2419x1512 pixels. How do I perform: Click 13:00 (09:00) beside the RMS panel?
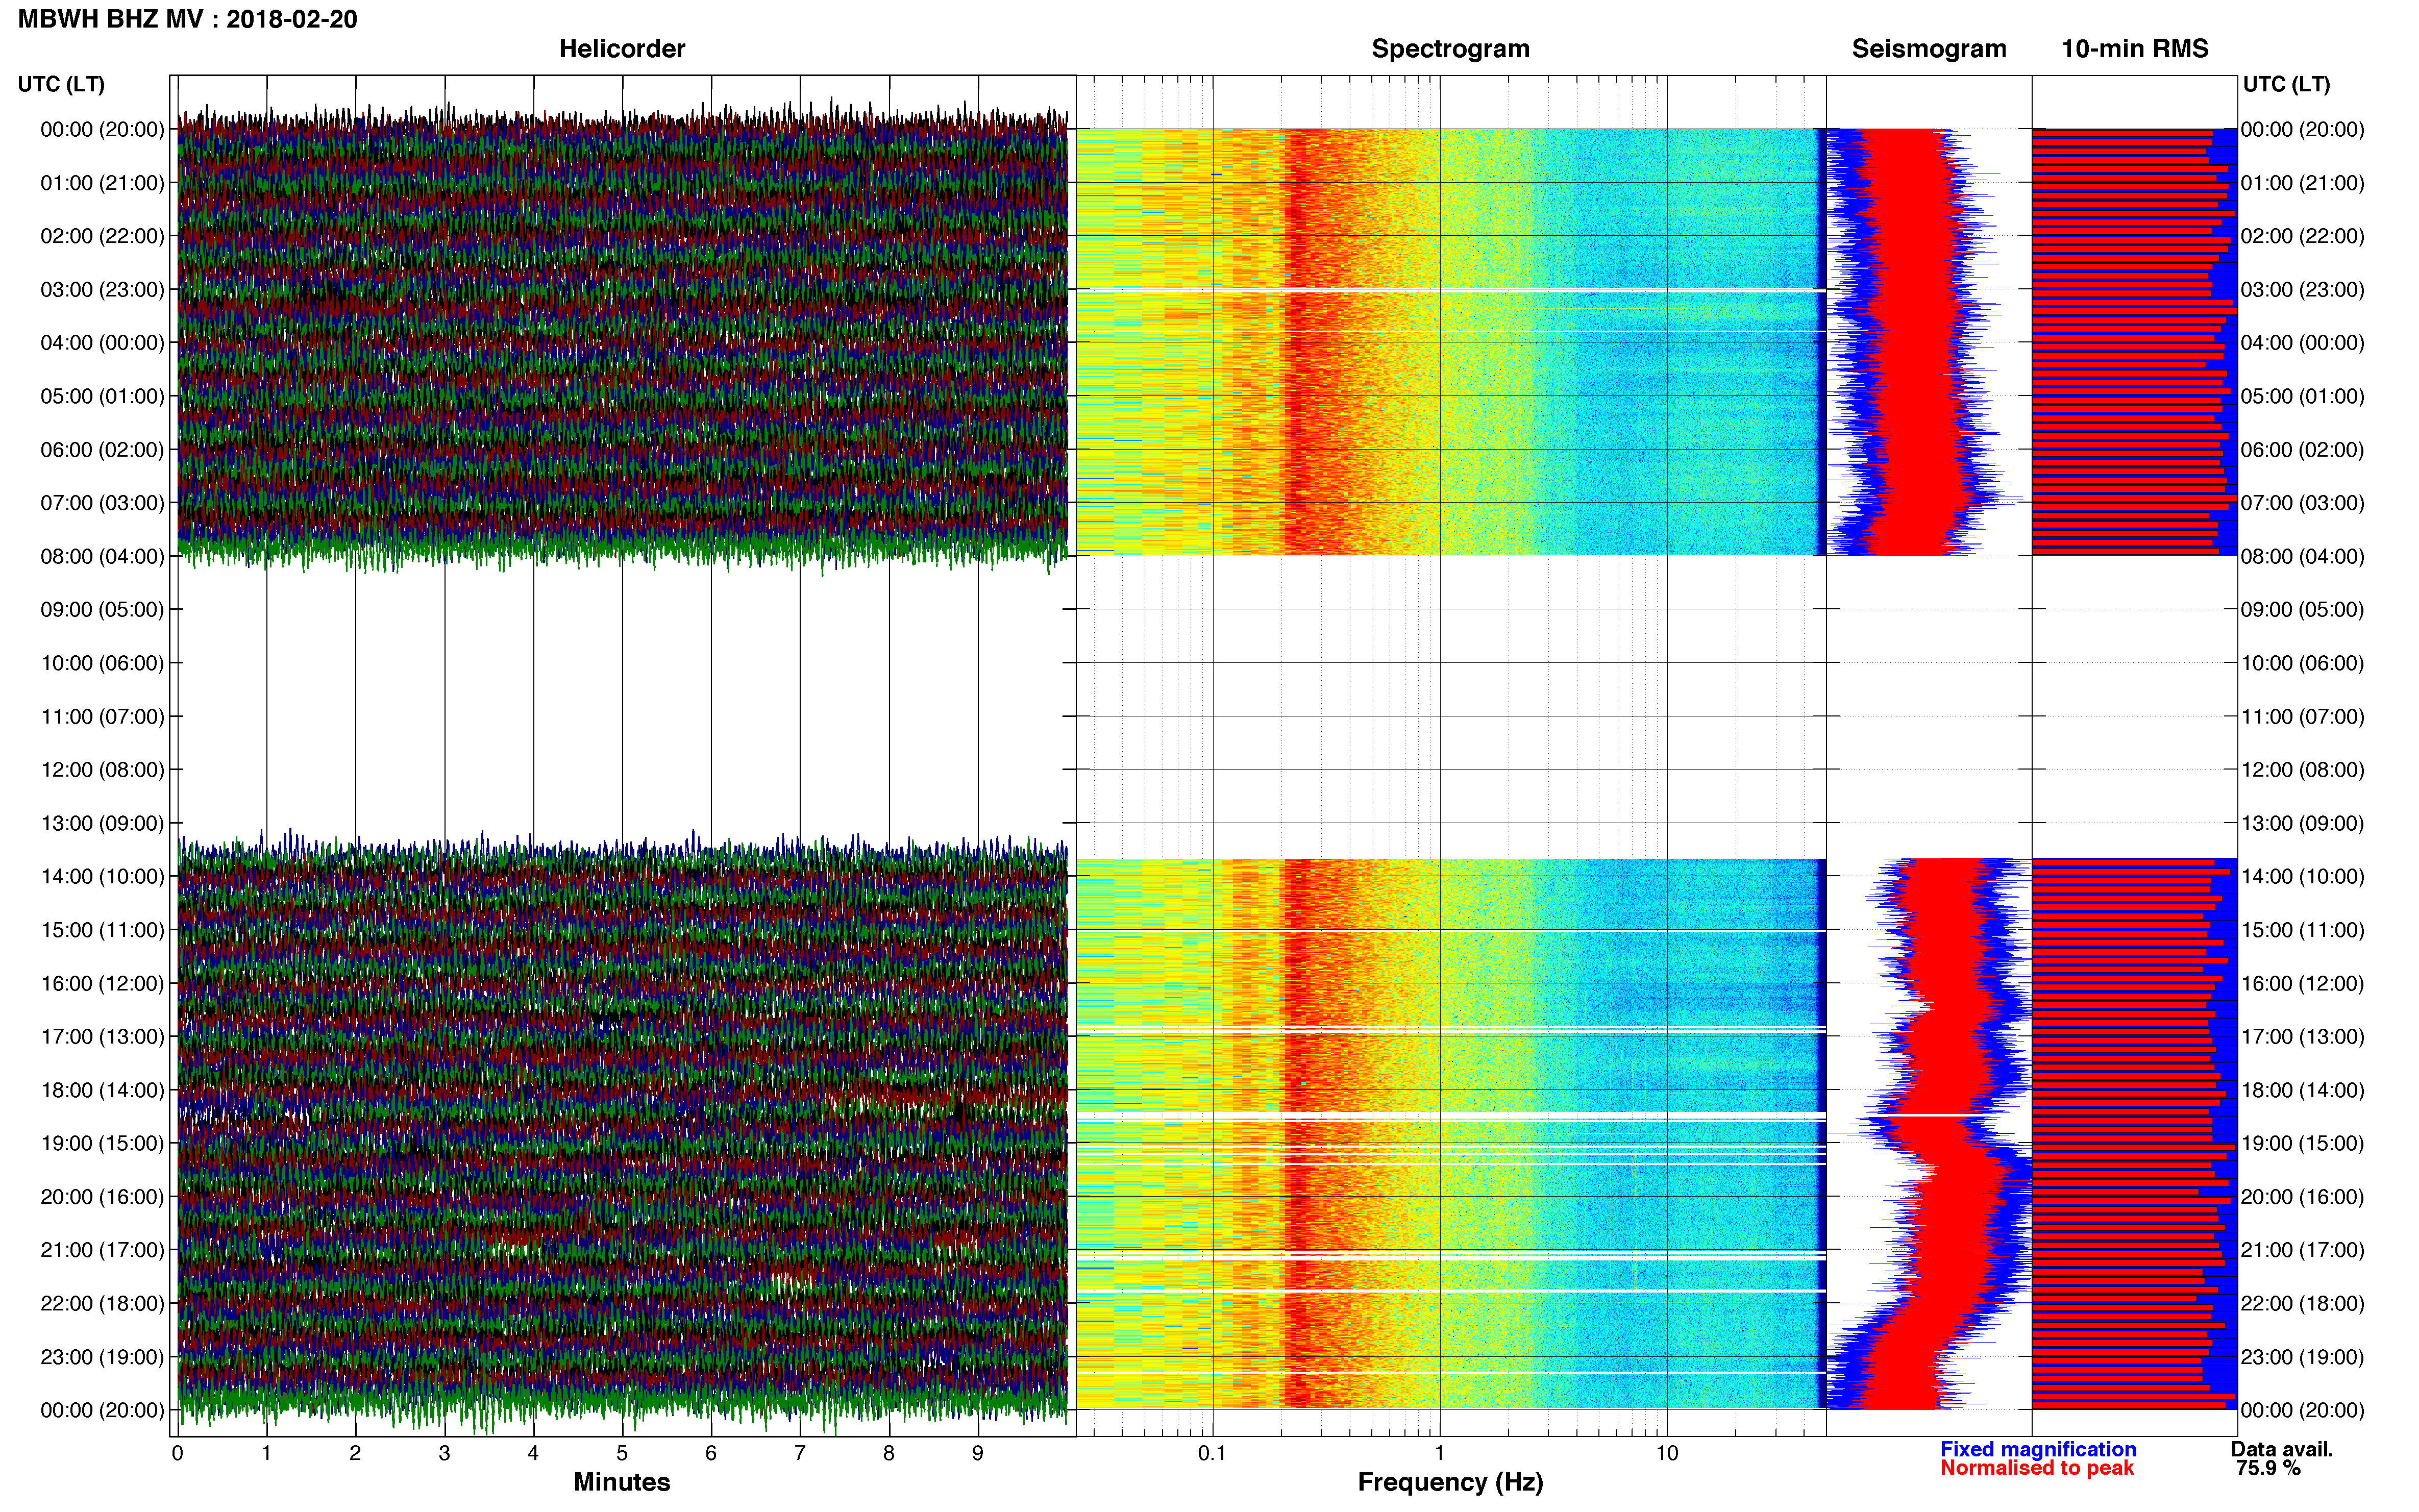[x=2302, y=824]
